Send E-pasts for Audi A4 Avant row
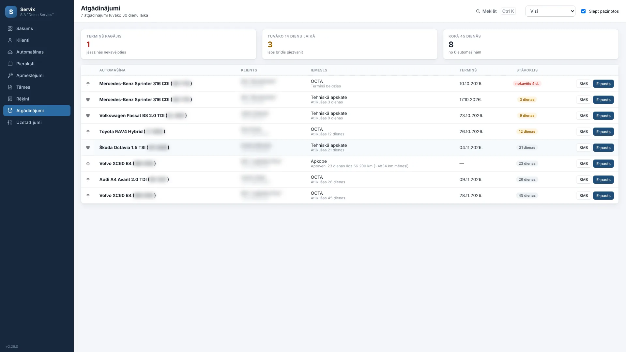626x352 pixels. click(x=603, y=180)
